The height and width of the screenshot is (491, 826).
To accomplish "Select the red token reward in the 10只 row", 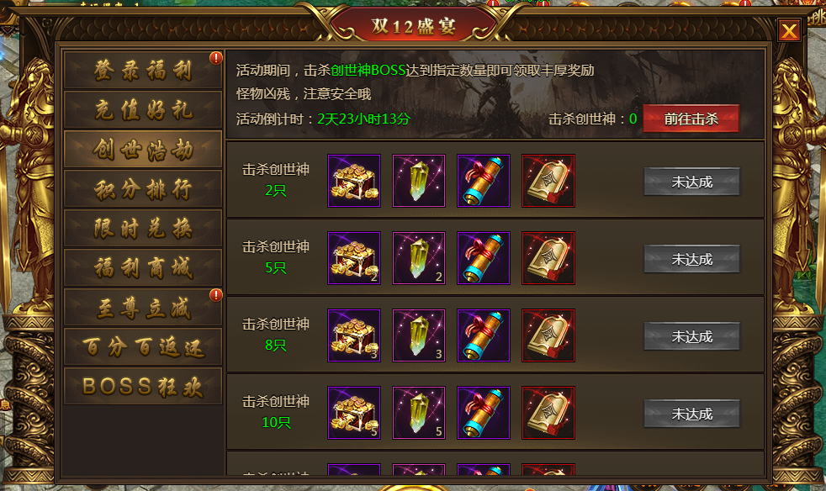I will pos(548,413).
